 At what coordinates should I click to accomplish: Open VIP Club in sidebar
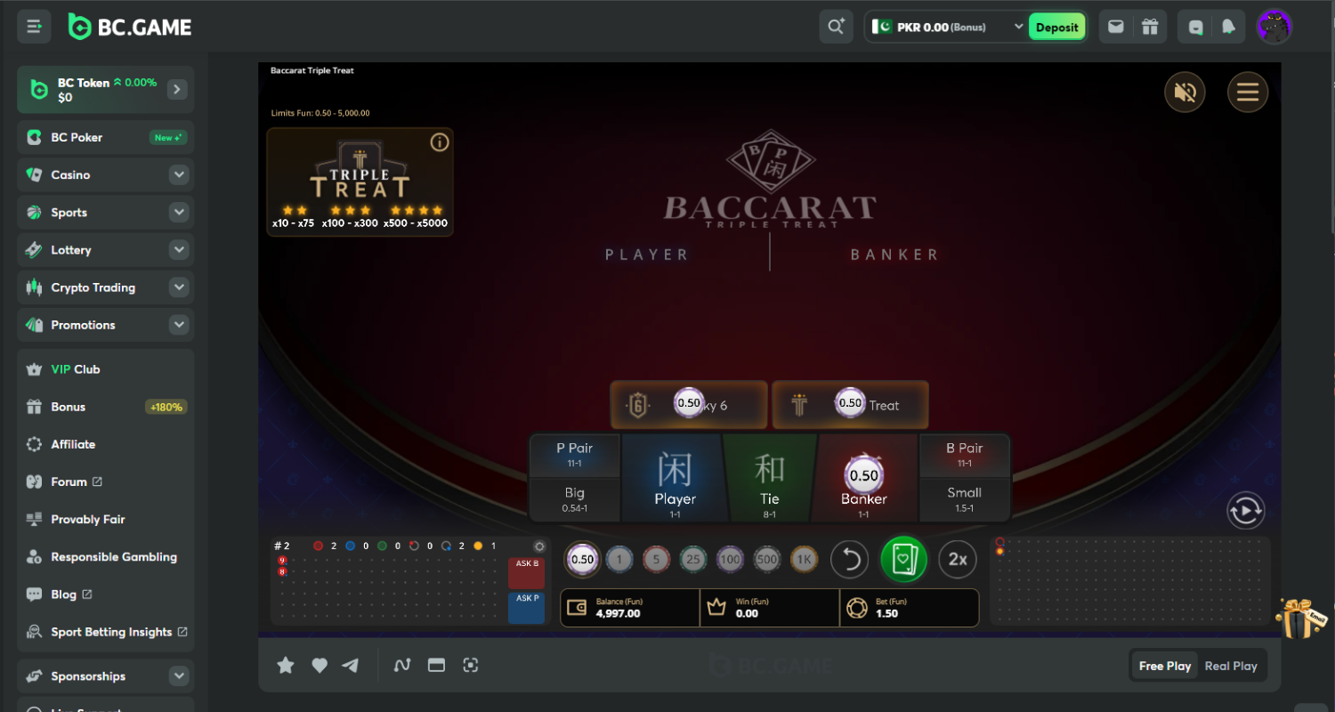tap(106, 368)
